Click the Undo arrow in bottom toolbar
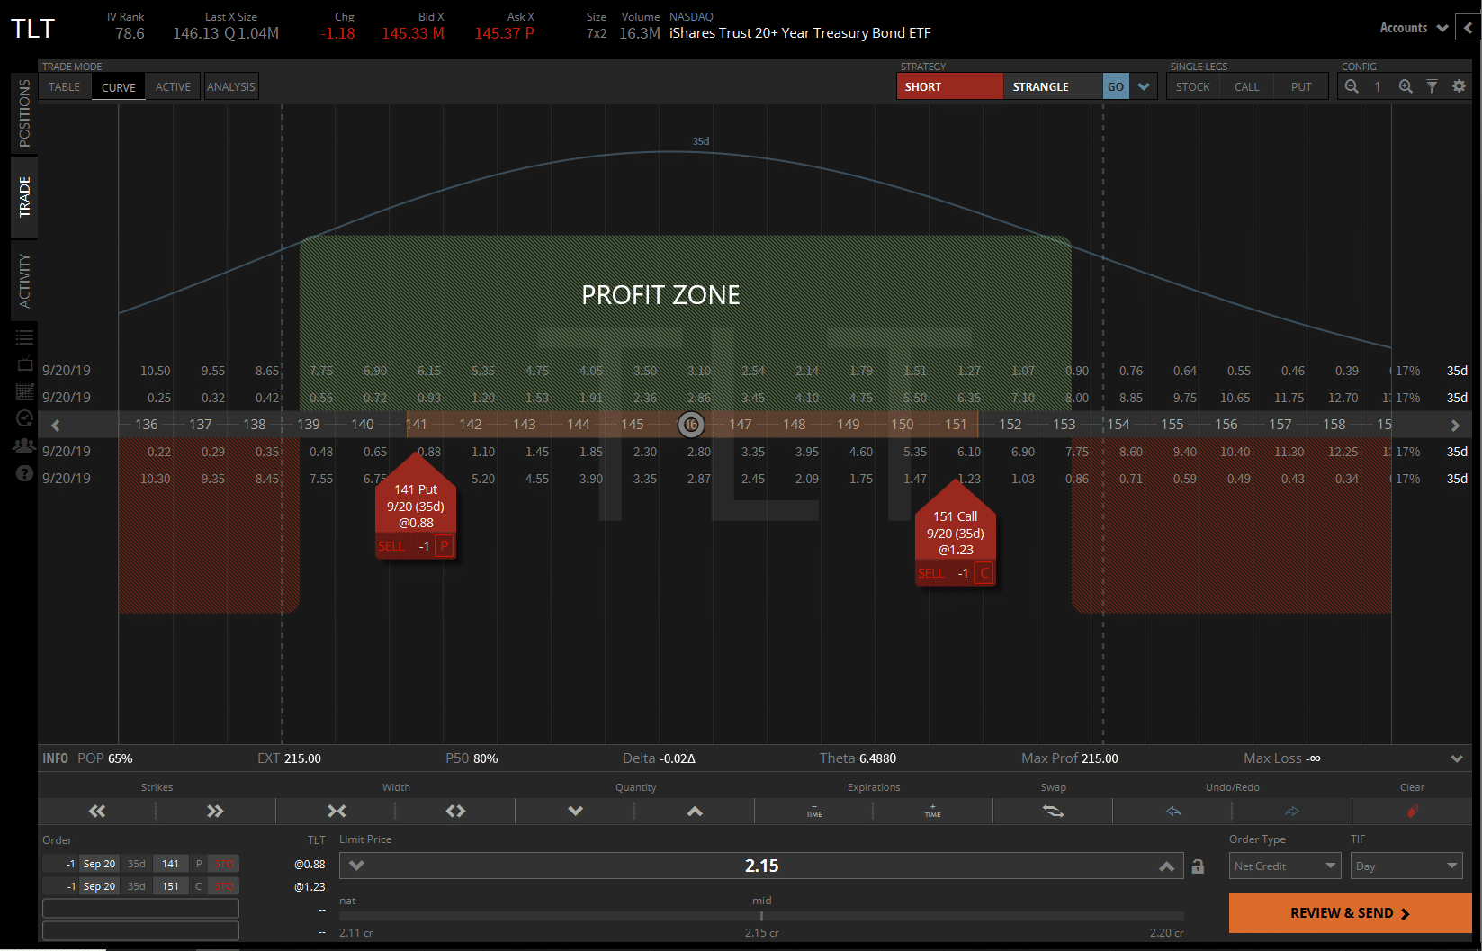This screenshot has height=951, width=1482. (1172, 811)
